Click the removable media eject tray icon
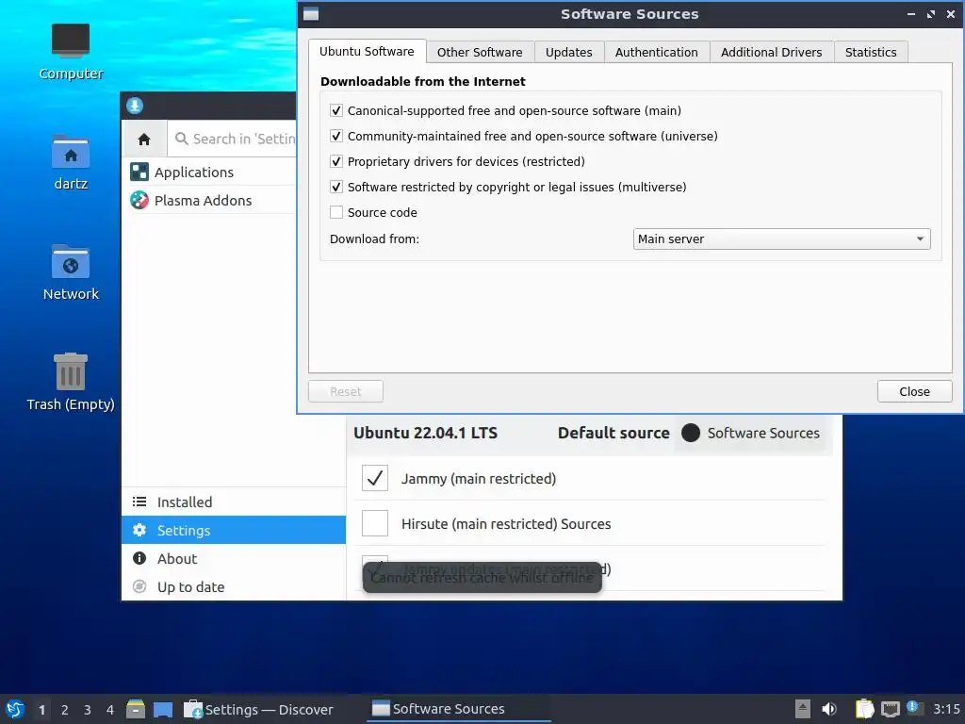The width and height of the screenshot is (965, 724). pyautogui.click(x=803, y=709)
